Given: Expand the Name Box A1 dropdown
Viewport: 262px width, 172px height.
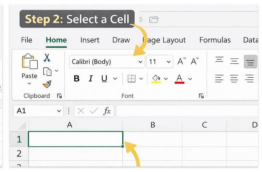Looking at the screenshot, I should coord(59,111).
